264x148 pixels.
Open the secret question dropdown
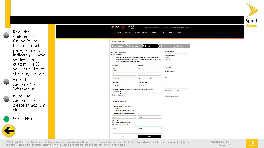(x=120, y=124)
